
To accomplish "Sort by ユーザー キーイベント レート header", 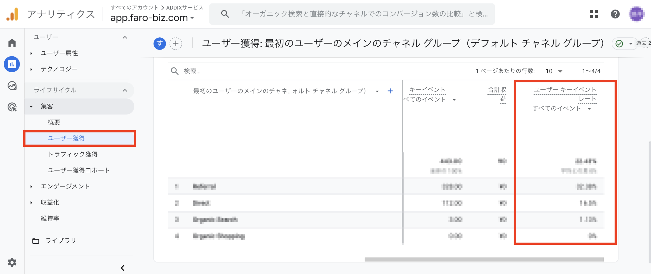I will pos(565,94).
